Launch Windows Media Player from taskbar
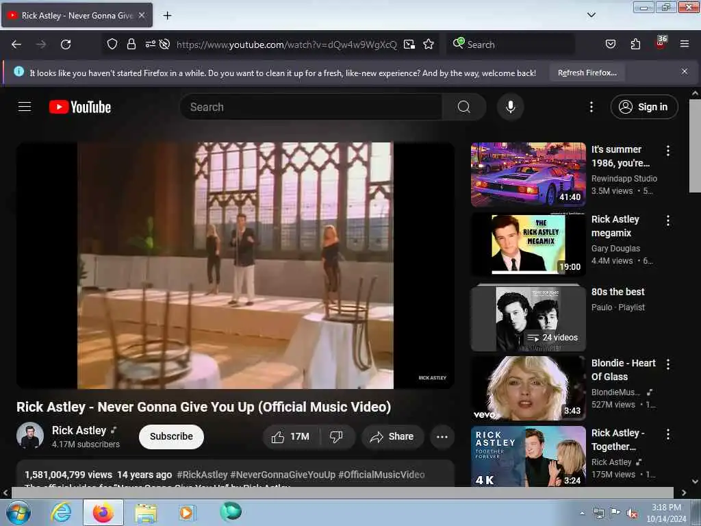This screenshot has width=701, height=526. pos(186,512)
